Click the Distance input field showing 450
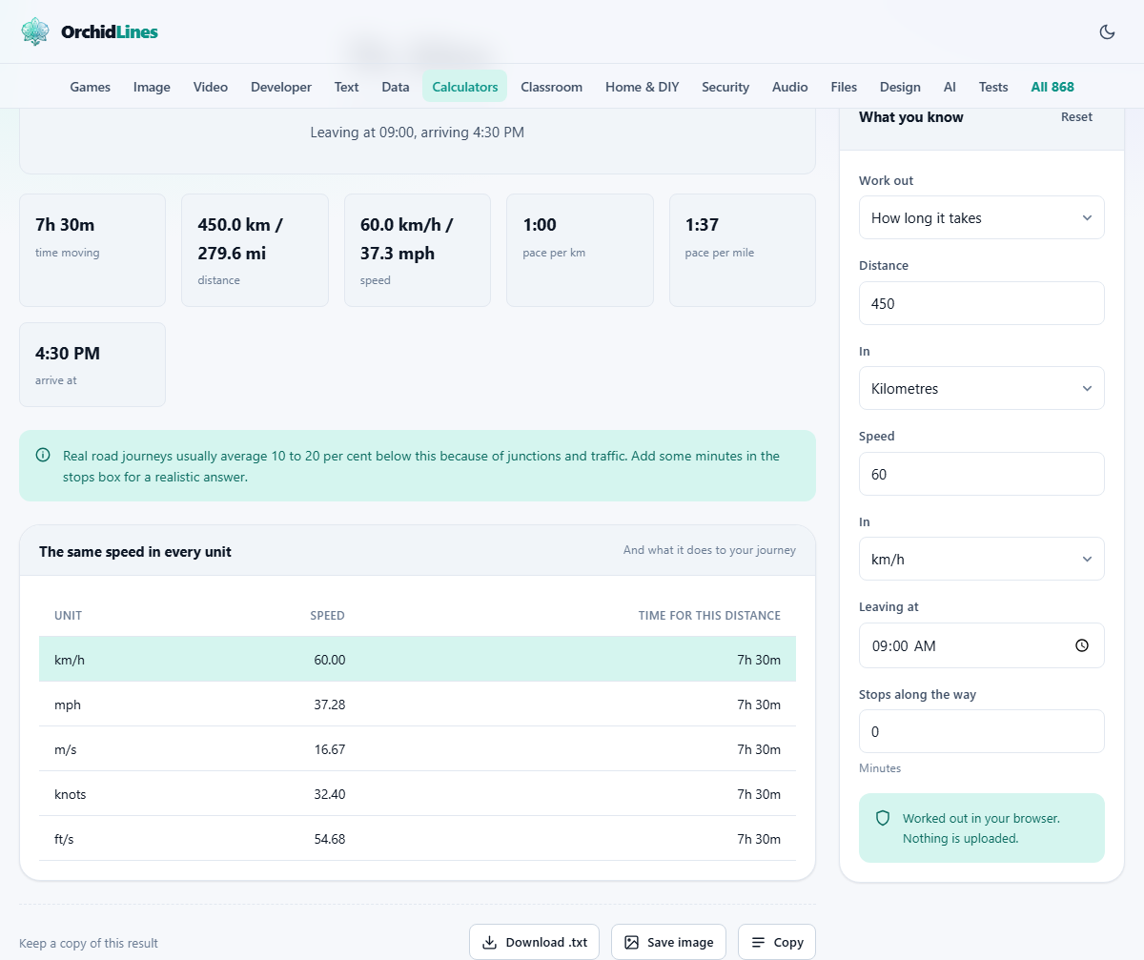The width and height of the screenshot is (1144, 960). click(x=981, y=303)
